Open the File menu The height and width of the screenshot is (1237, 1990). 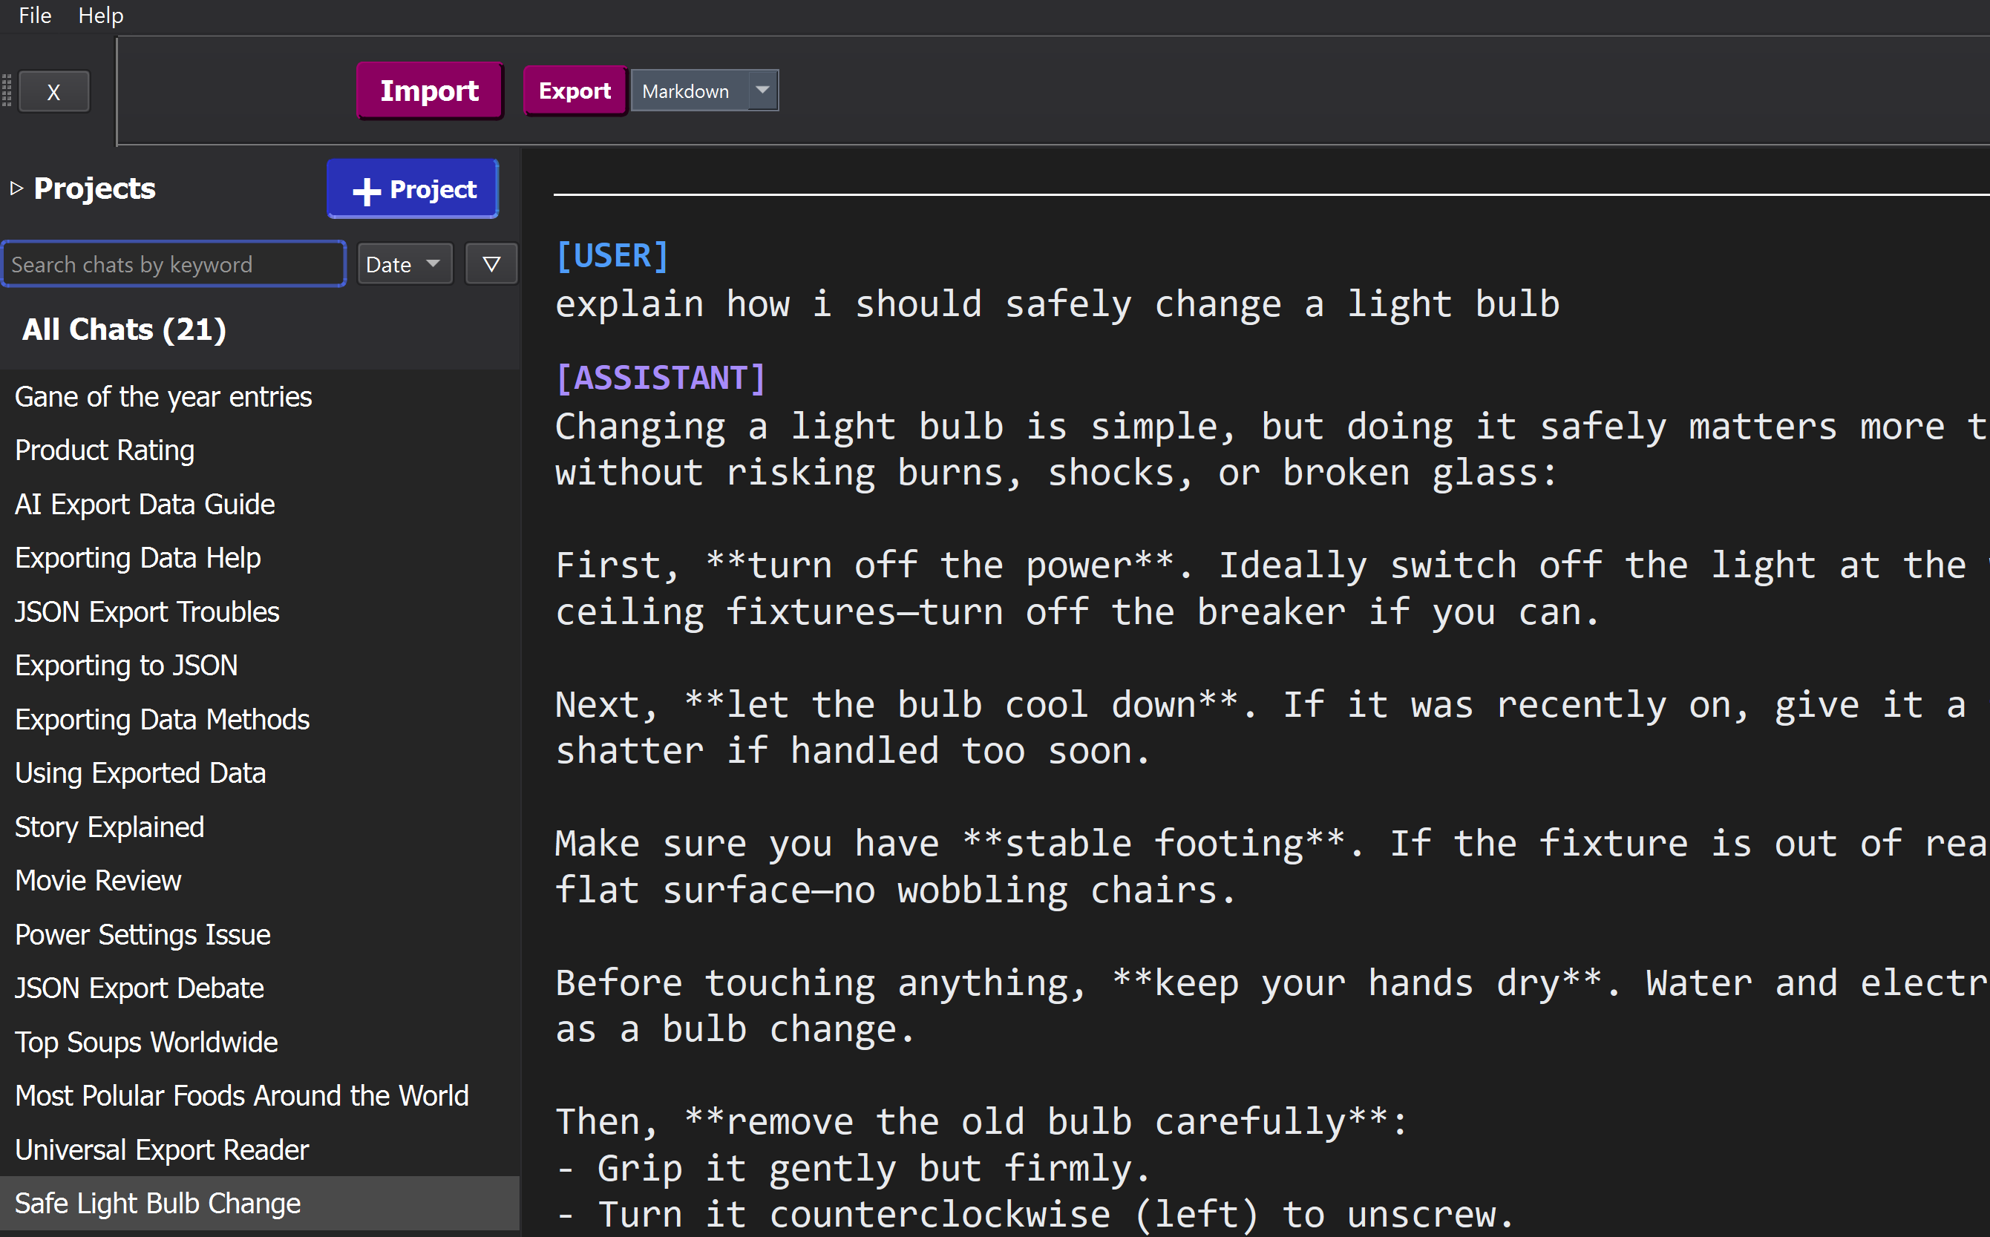[35, 16]
